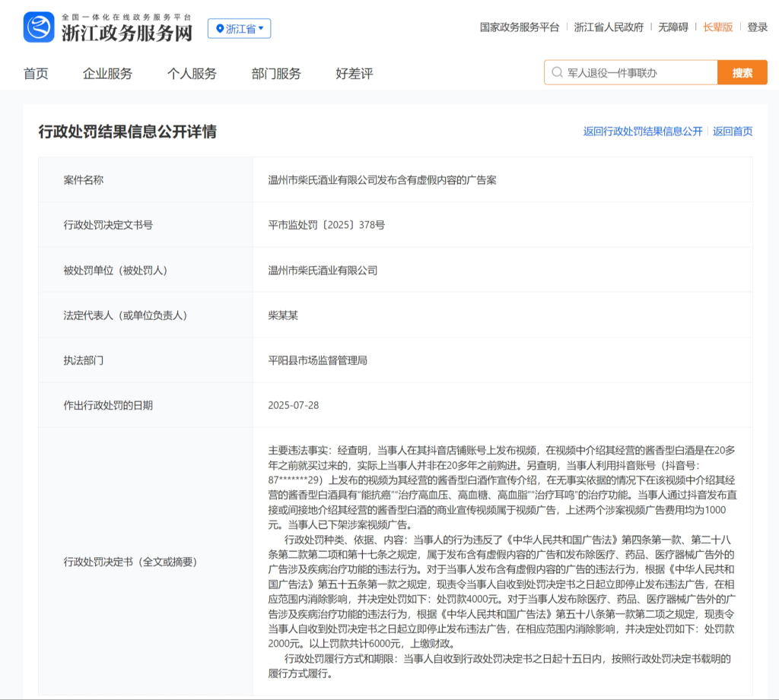Switch to 长辈版 elder-friendly version
The width and height of the screenshot is (779, 700).
click(x=717, y=27)
